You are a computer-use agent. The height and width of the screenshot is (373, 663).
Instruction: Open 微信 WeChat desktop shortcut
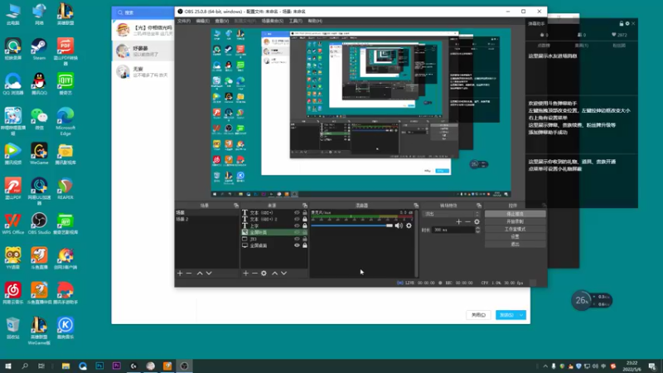click(x=39, y=119)
